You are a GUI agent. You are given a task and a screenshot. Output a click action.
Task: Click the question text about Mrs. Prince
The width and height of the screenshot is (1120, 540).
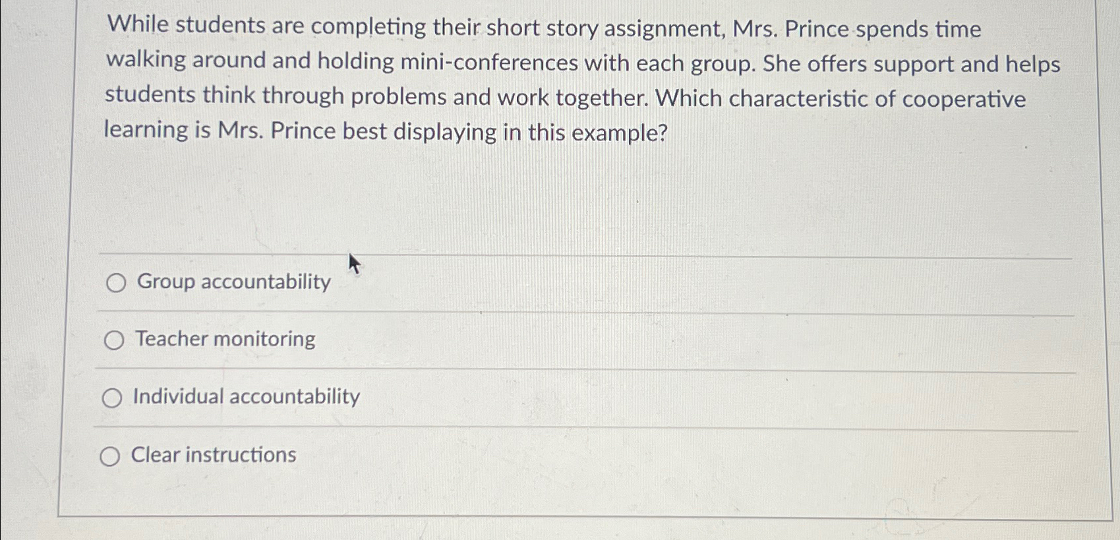coord(580,79)
